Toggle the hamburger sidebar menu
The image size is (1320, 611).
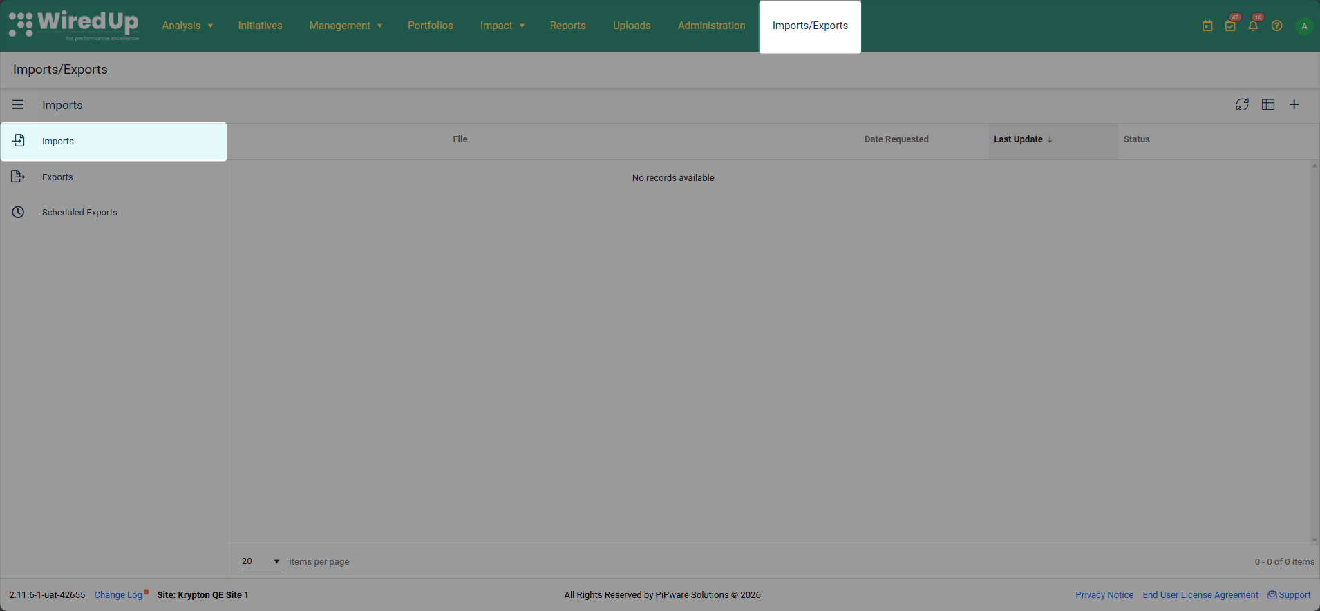point(18,105)
